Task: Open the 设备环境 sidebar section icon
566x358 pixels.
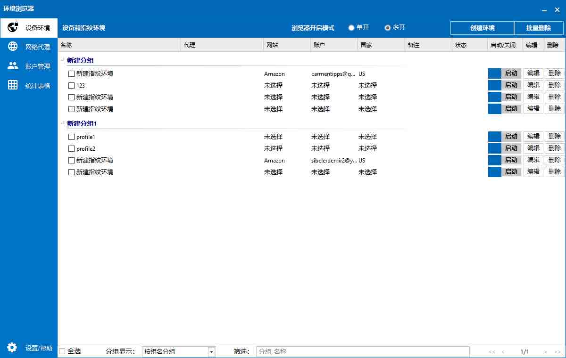Action: tap(13, 28)
